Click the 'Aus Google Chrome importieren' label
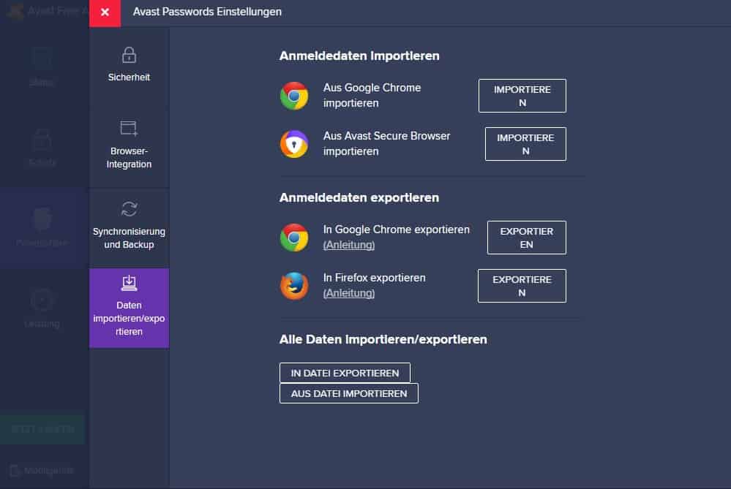Image resolution: width=731 pixels, height=489 pixels. click(x=372, y=96)
